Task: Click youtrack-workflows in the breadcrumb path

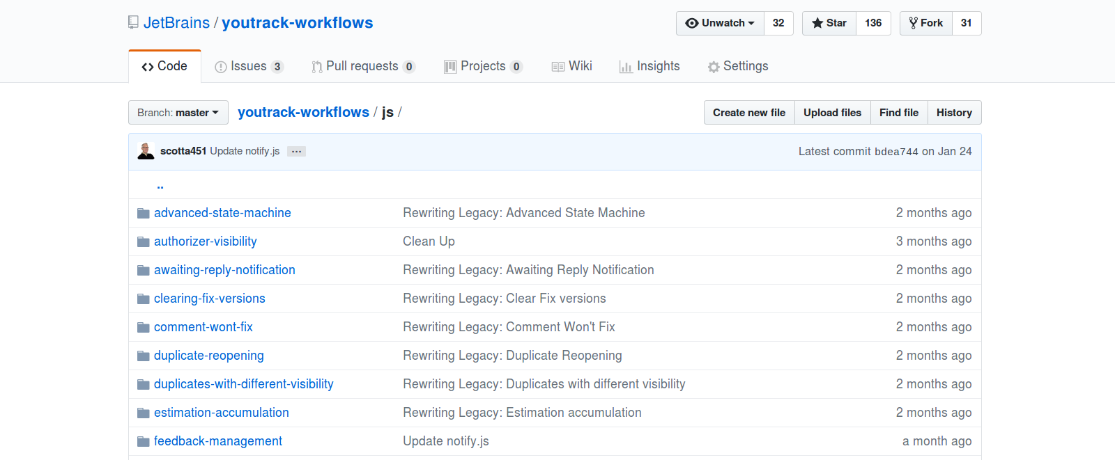Action: click(x=303, y=112)
